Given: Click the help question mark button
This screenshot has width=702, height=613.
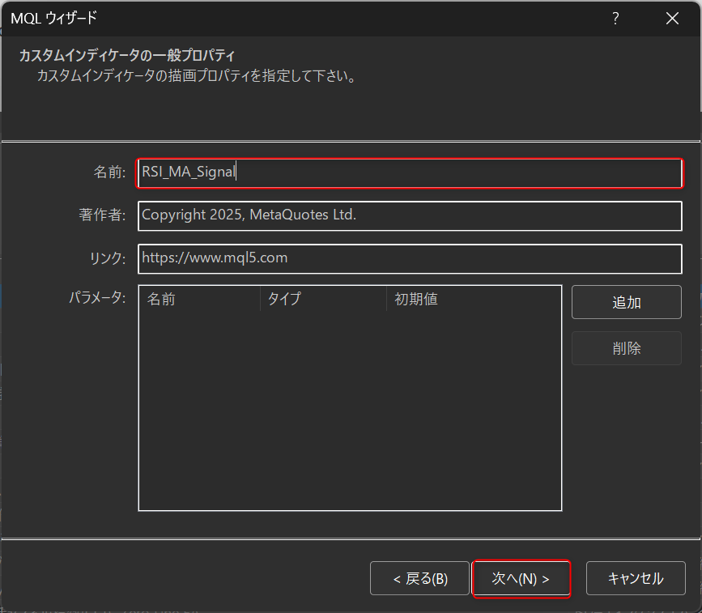Looking at the screenshot, I should coord(616,19).
